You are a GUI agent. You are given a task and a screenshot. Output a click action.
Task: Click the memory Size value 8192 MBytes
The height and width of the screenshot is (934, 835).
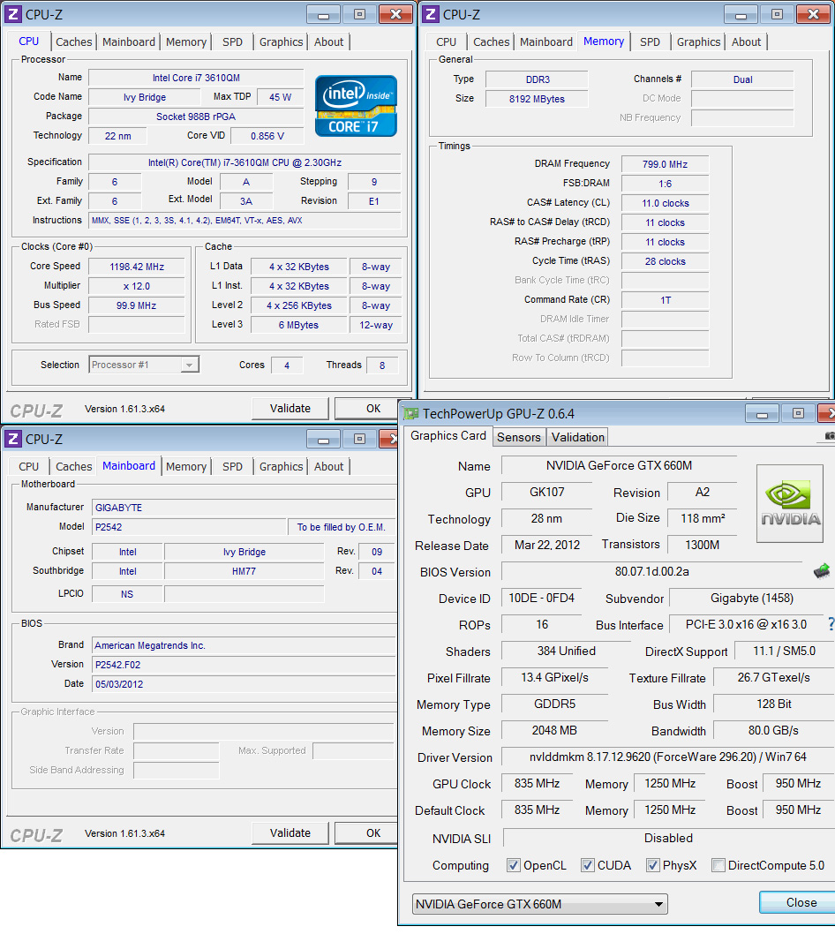pyautogui.click(x=537, y=99)
